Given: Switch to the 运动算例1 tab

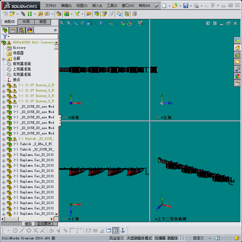Looking at the screenshot, I should [x=46, y=224].
